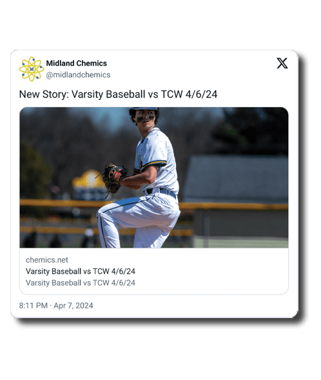The image size is (321, 380).
Task: Open the chemics.net domain link
Action: click(x=47, y=260)
